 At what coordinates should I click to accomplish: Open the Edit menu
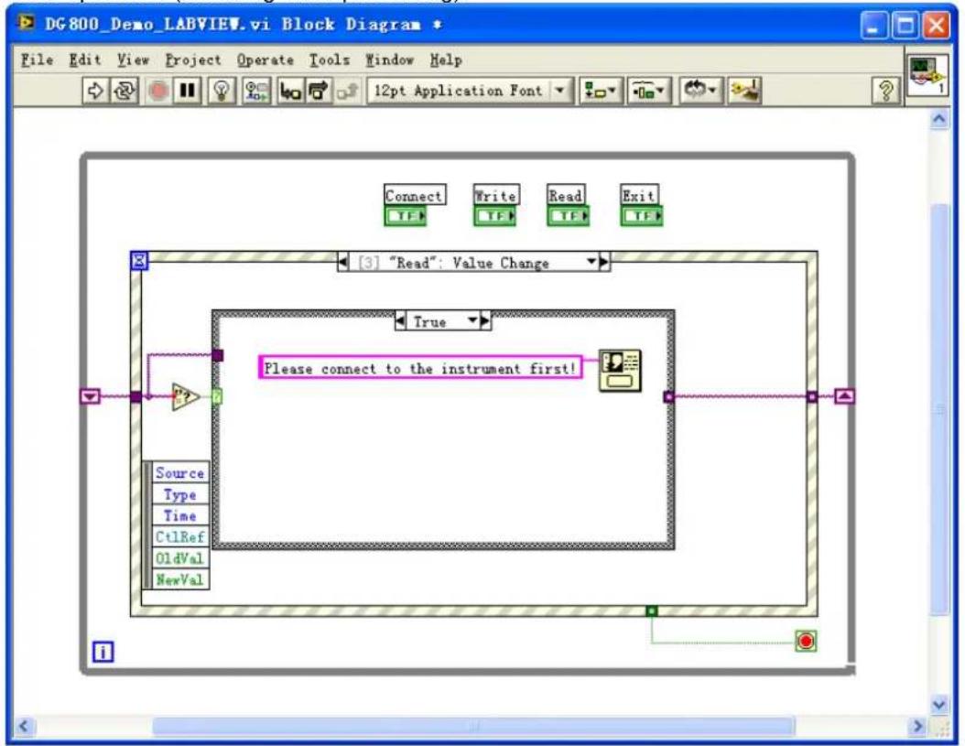coord(85,59)
